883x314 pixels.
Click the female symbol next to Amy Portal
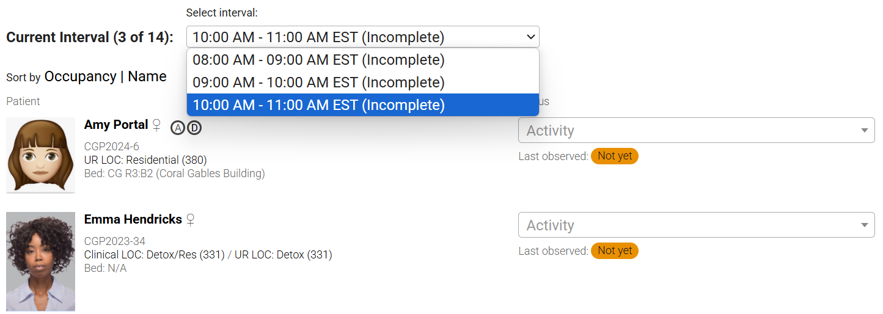pyautogui.click(x=156, y=125)
